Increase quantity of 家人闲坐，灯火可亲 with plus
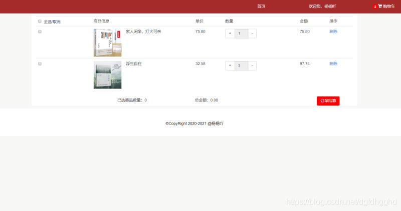 230,33
